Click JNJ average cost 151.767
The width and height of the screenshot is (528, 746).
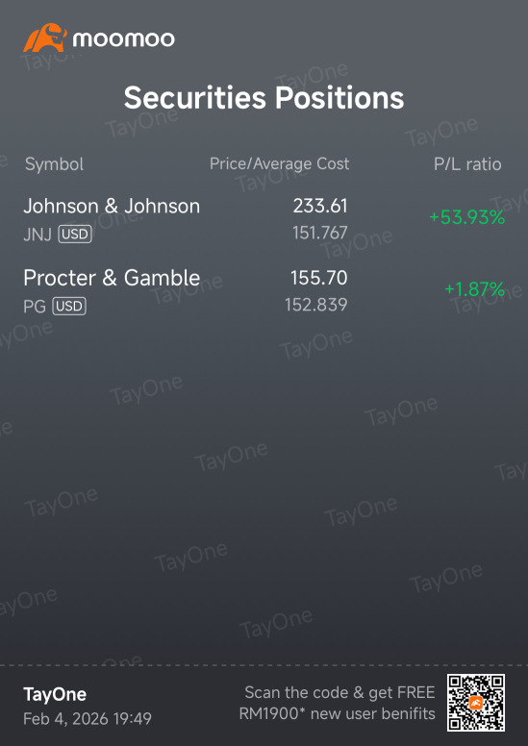pos(320,233)
